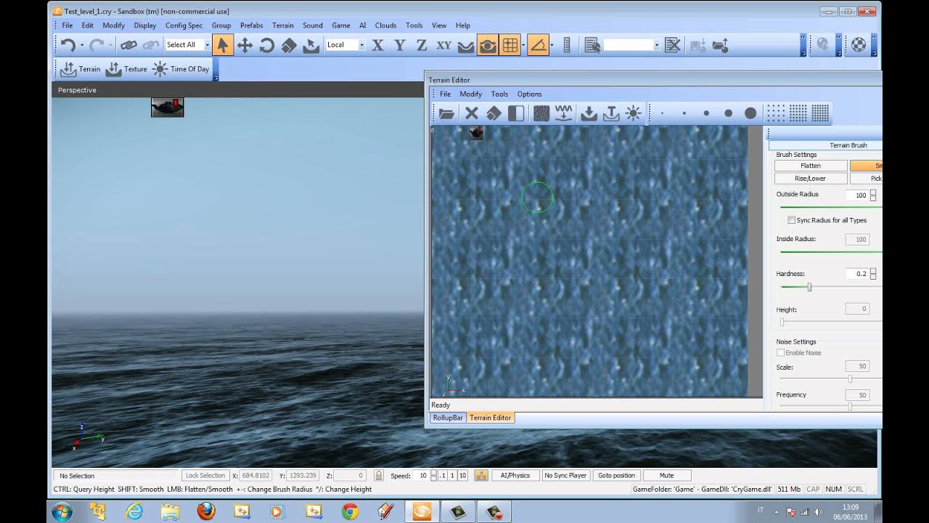Toggle Snap Angle icon

coord(538,45)
